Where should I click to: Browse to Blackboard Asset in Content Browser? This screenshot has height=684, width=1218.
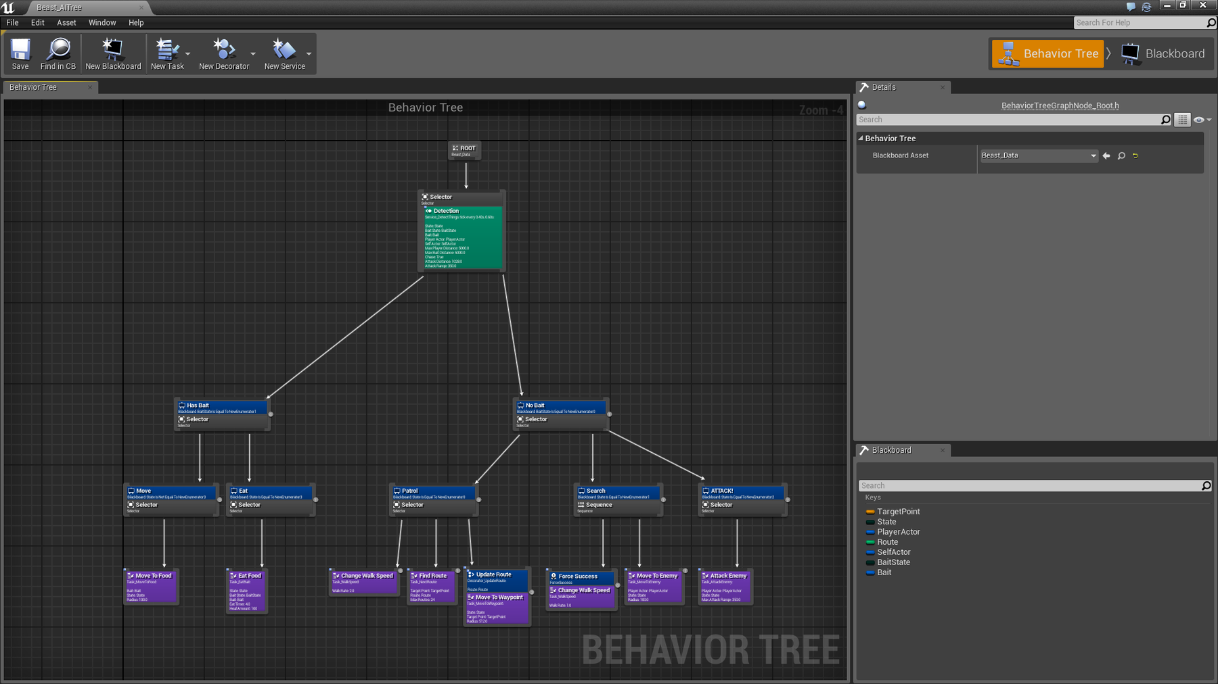(1121, 155)
